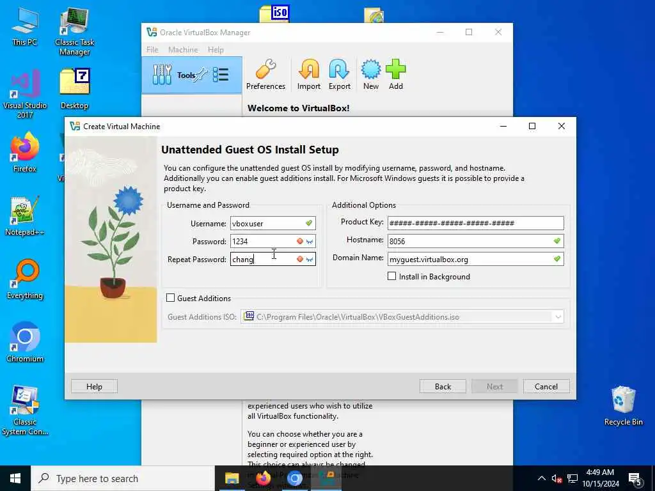
Task: Click the Help button in the wizard
Action: (94, 386)
